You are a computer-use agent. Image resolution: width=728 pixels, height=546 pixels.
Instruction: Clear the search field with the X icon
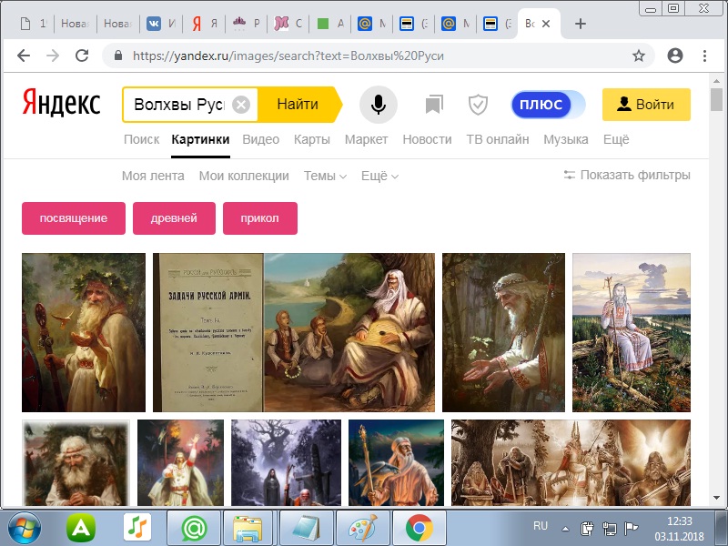coord(241,105)
